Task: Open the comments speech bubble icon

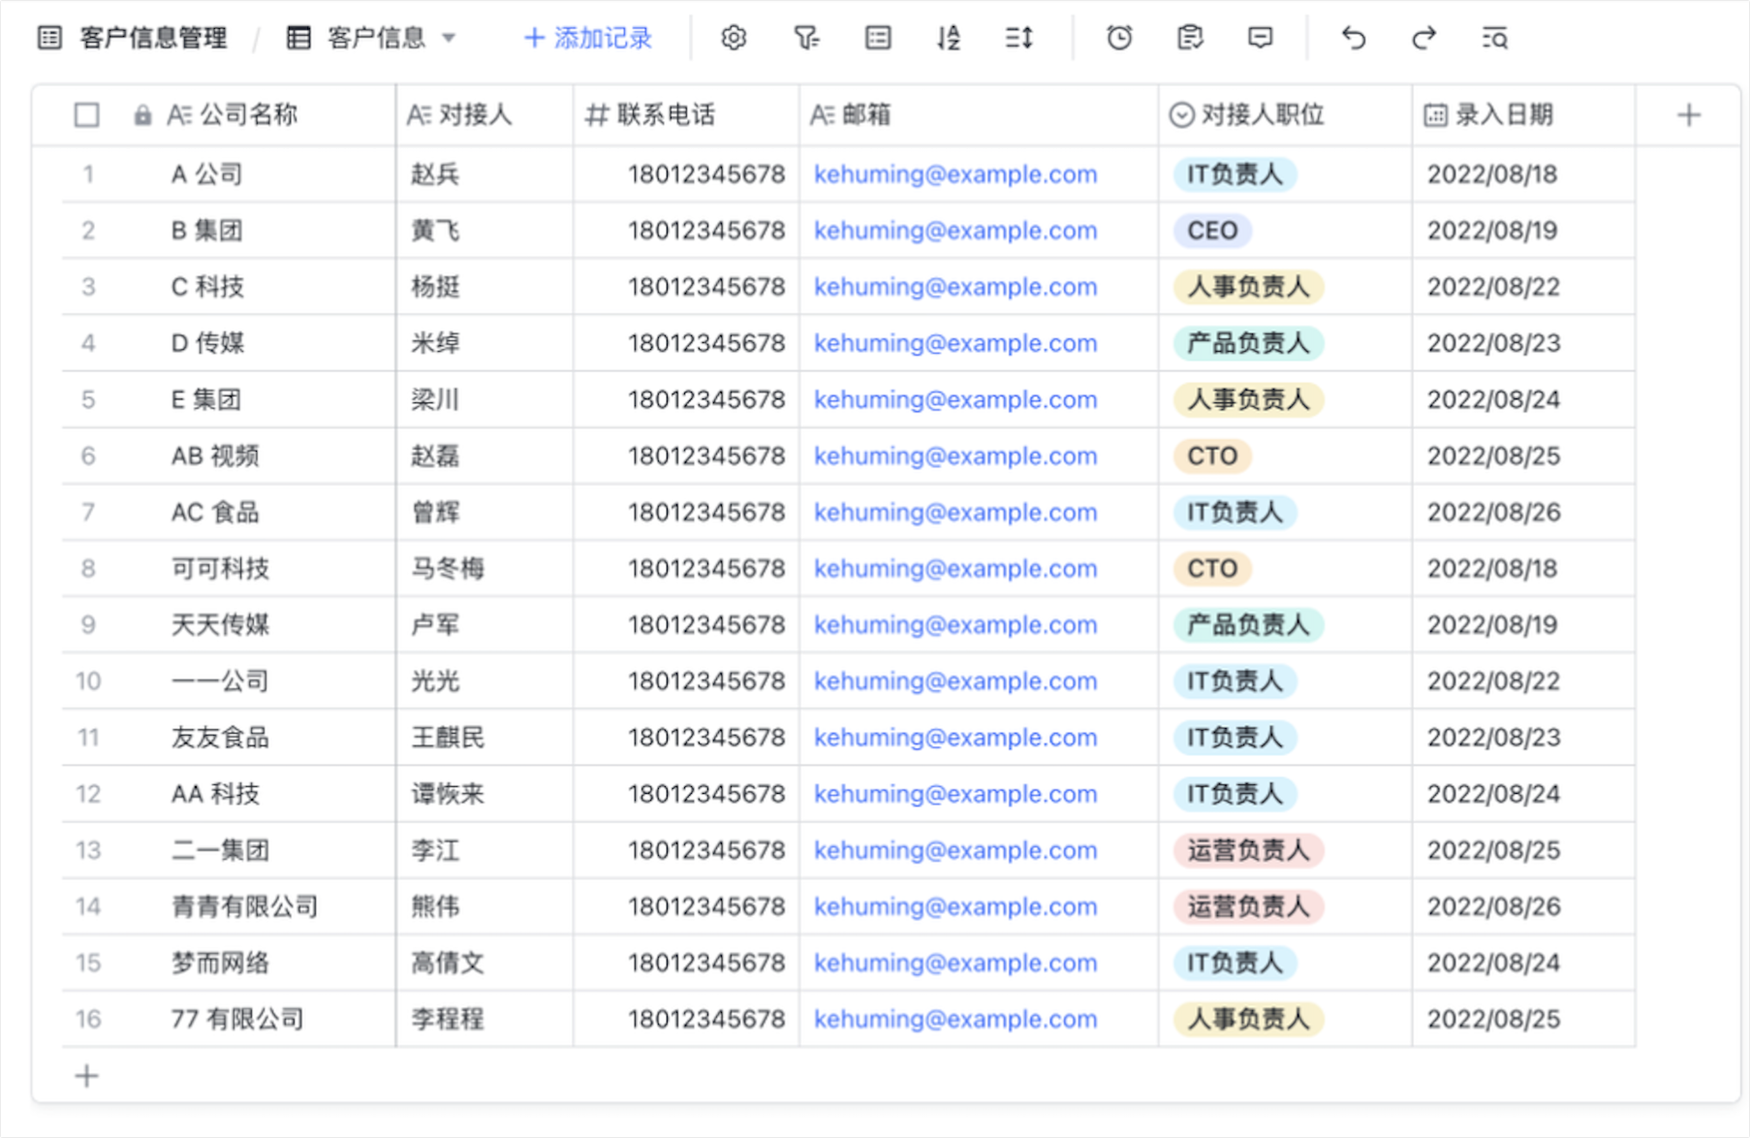Action: (1260, 38)
